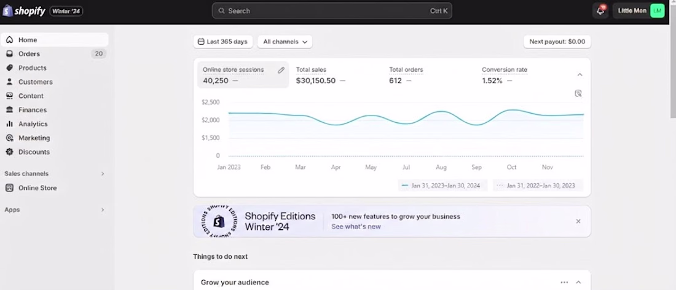Click the Discounts badge icon
Image resolution: width=676 pixels, height=290 pixels.
pos(9,152)
